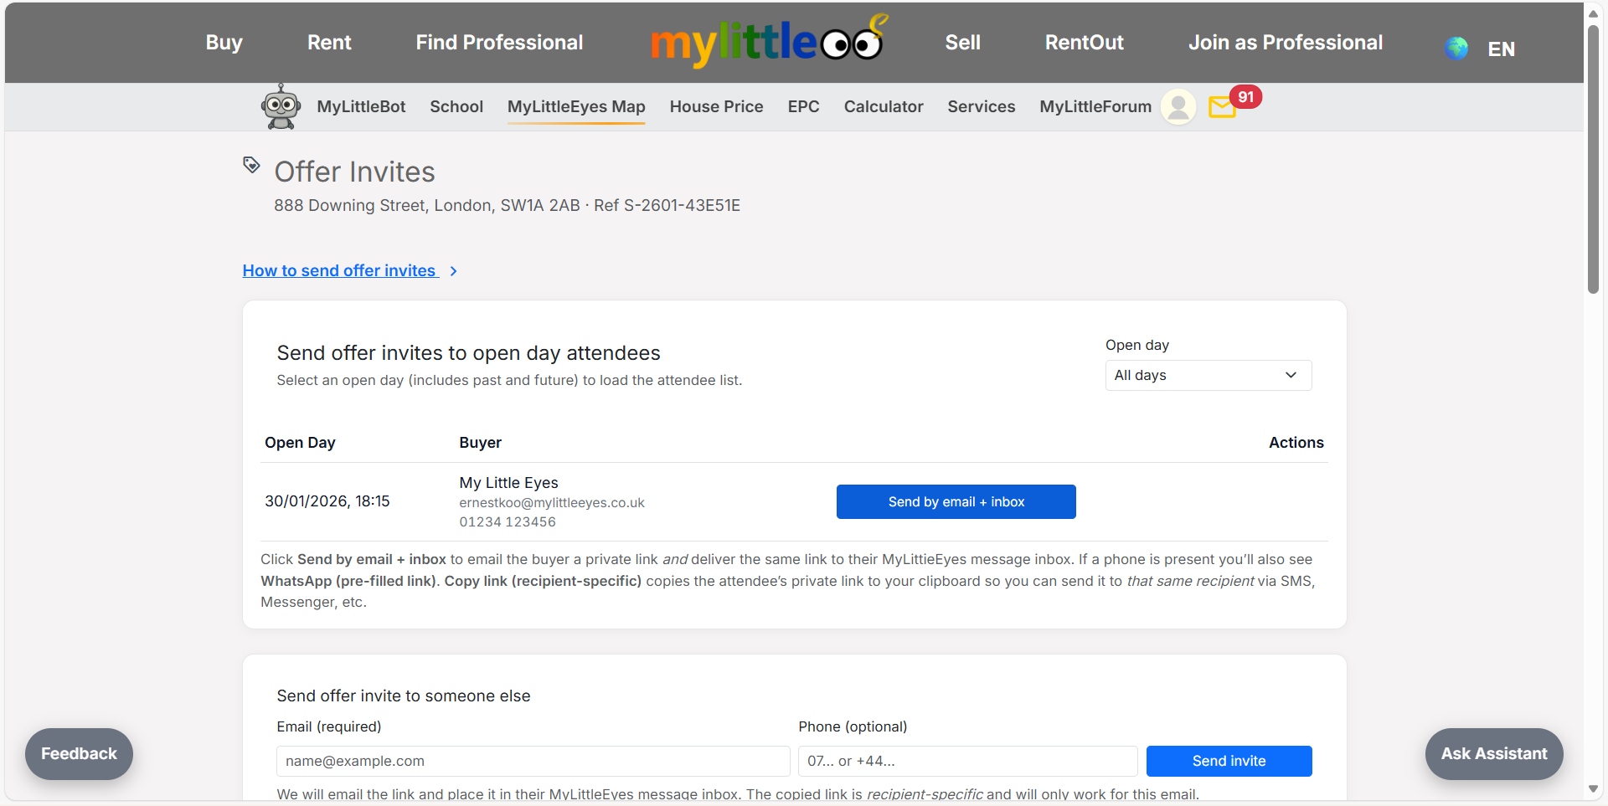Viewport: 1608px width, 806px height.
Task: Click the Offer Invites tag icon
Action: click(x=251, y=165)
